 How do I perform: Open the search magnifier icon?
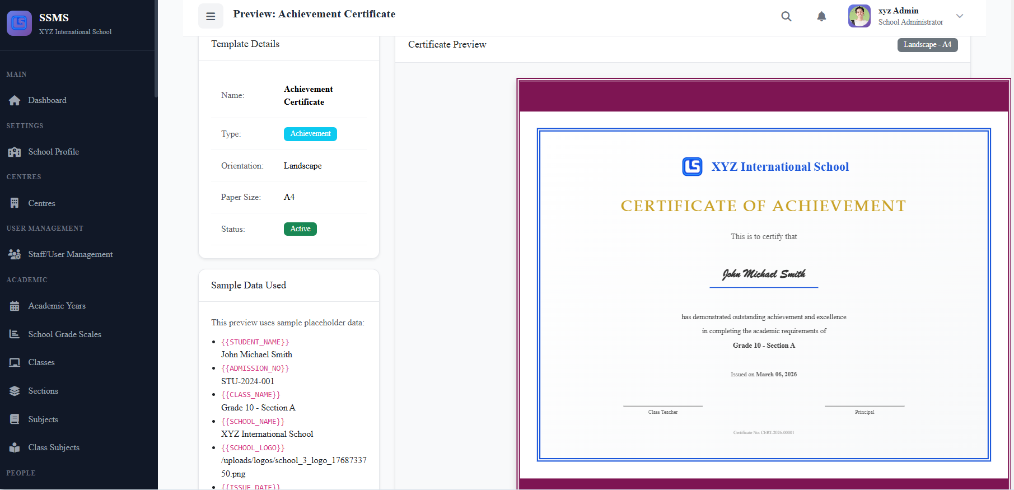point(786,16)
